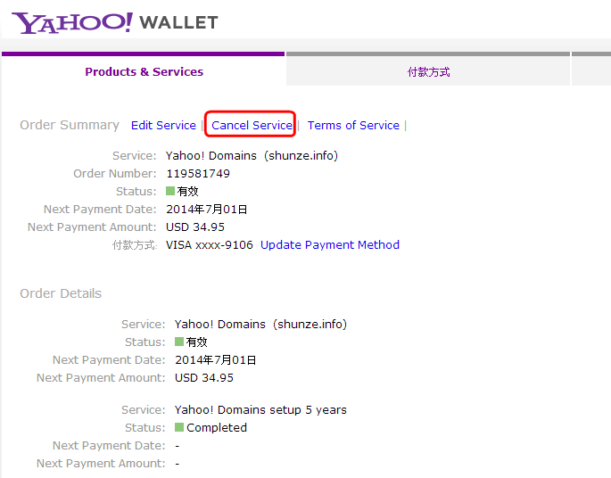Click Order Summary next payment date value
This screenshot has width=611, height=478.
(207, 210)
